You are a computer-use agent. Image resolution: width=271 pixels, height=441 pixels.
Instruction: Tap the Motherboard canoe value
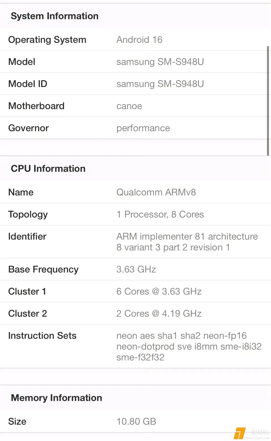pos(129,106)
